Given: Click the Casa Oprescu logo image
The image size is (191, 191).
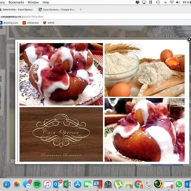Looking at the screenshot, I should pyautogui.click(x=61, y=135).
